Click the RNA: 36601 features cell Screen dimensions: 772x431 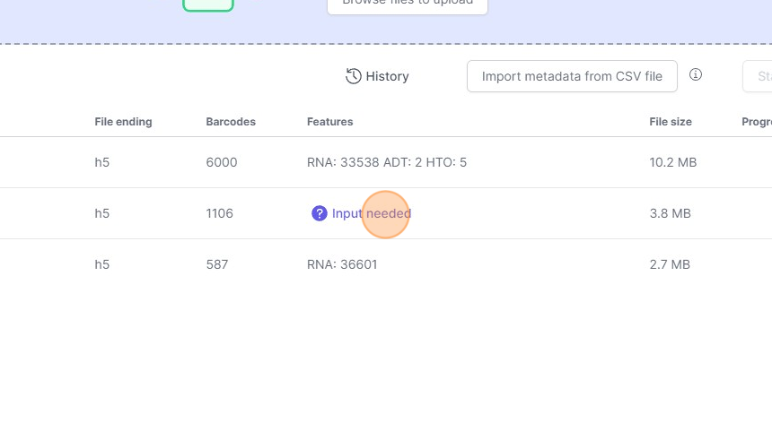tap(348, 264)
